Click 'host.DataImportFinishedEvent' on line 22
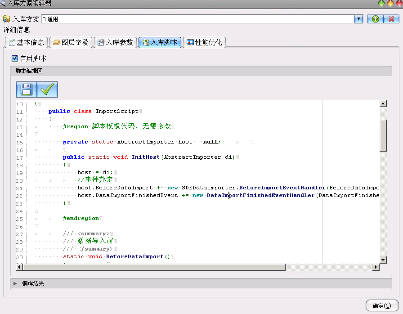The width and height of the screenshot is (403, 314). (x=127, y=195)
